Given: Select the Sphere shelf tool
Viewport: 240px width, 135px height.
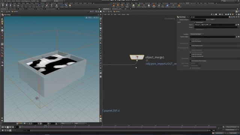Looking at the screenshot, I should (x=7, y=6).
